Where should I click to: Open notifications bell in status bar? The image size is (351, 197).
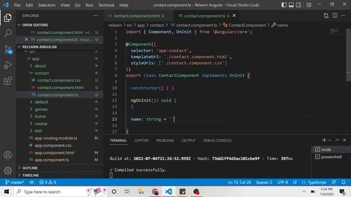343,182
